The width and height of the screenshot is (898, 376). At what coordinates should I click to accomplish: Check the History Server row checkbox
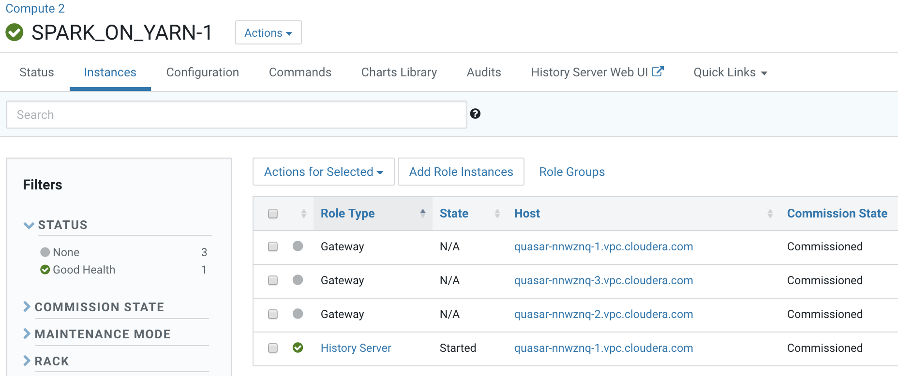[x=273, y=348]
